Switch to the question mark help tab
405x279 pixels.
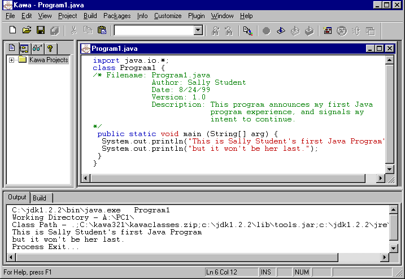pos(50,49)
